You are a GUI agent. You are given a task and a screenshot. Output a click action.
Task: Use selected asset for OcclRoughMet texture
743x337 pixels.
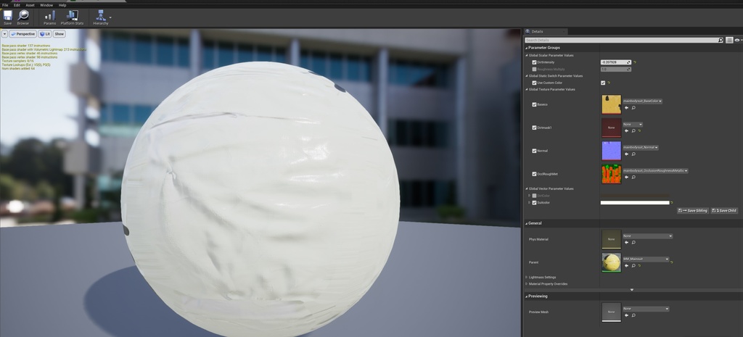click(x=626, y=178)
